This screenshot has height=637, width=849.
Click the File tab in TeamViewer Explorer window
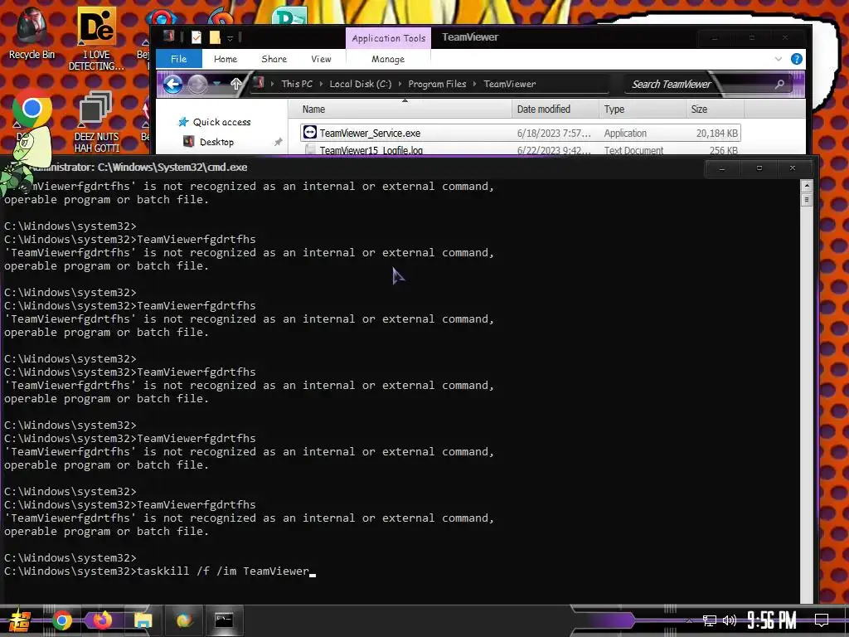pos(179,59)
